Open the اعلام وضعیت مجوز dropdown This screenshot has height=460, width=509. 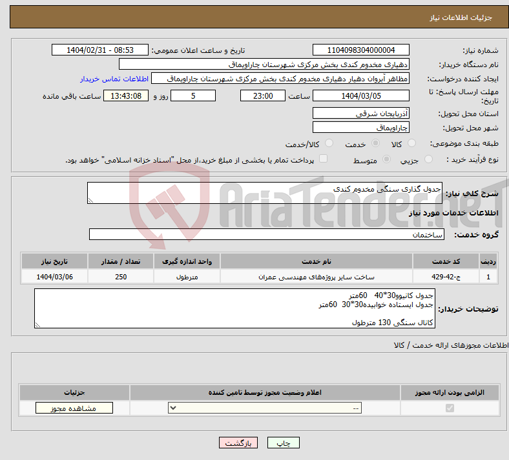point(265,408)
